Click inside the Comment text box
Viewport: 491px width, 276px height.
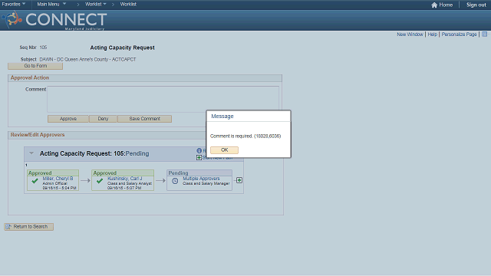click(x=163, y=99)
